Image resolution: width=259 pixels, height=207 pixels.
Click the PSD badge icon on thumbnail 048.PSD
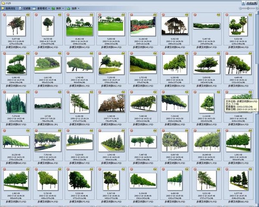250,15
